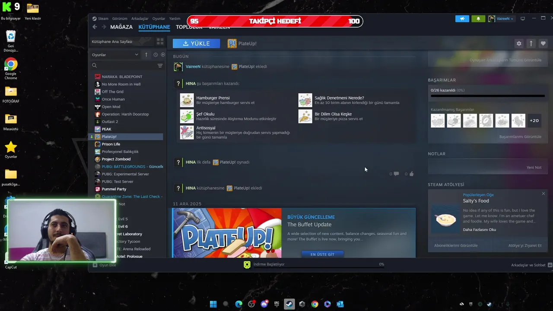Expand the Oyunlar category dropdown
553x311 pixels.
pos(115,55)
